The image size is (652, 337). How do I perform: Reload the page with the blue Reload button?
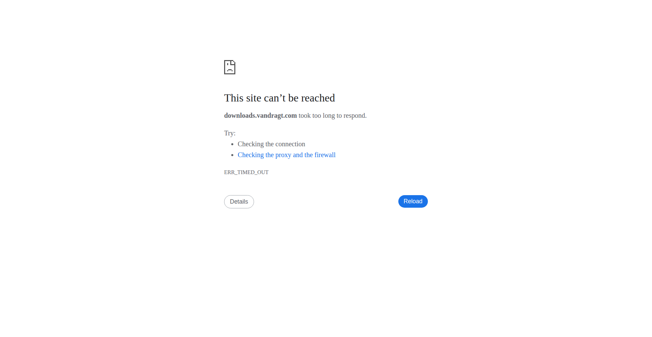413,201
